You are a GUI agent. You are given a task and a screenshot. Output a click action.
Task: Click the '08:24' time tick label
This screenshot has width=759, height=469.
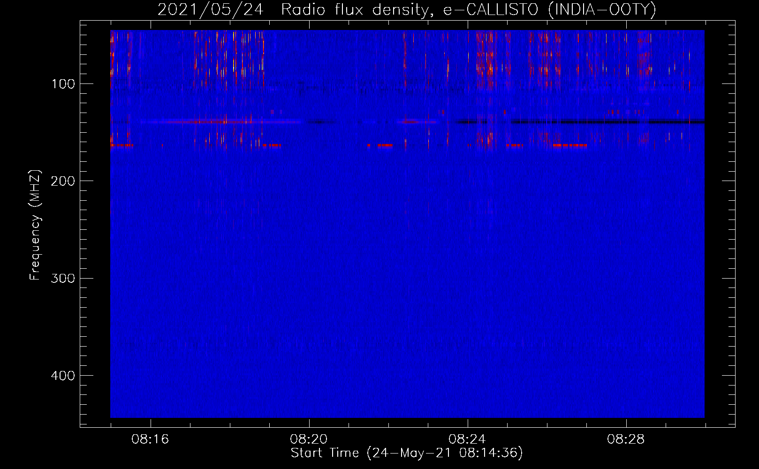click(467, 439)
